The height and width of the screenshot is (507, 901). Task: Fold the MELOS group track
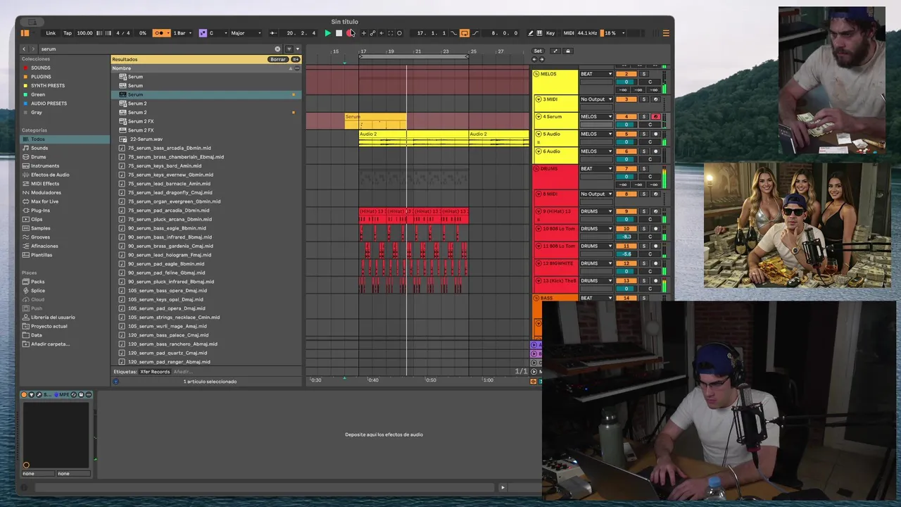(x=536, y=74)
